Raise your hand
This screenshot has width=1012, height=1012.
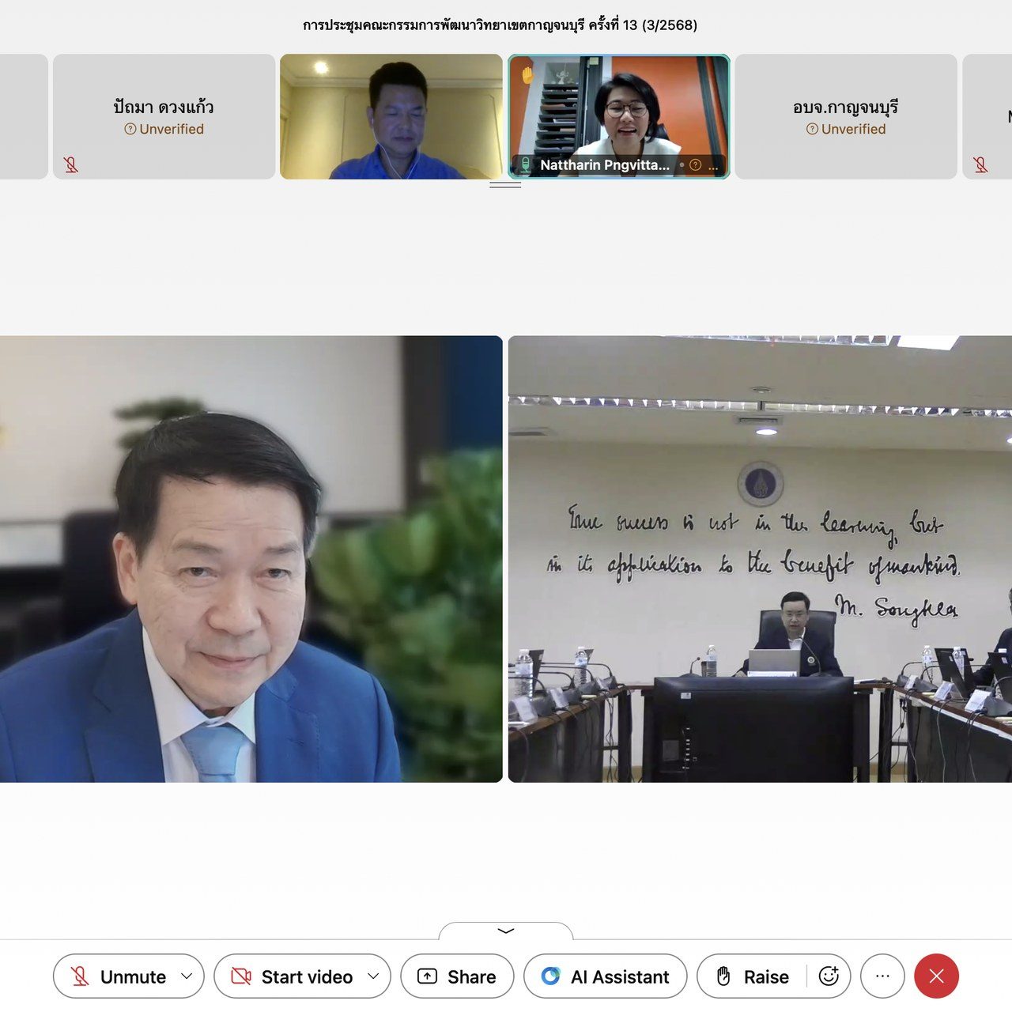752,976
